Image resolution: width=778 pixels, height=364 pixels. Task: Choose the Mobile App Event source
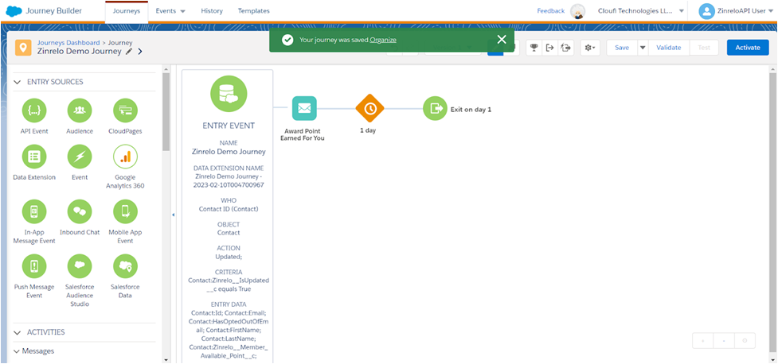click(x=125, y=211)
